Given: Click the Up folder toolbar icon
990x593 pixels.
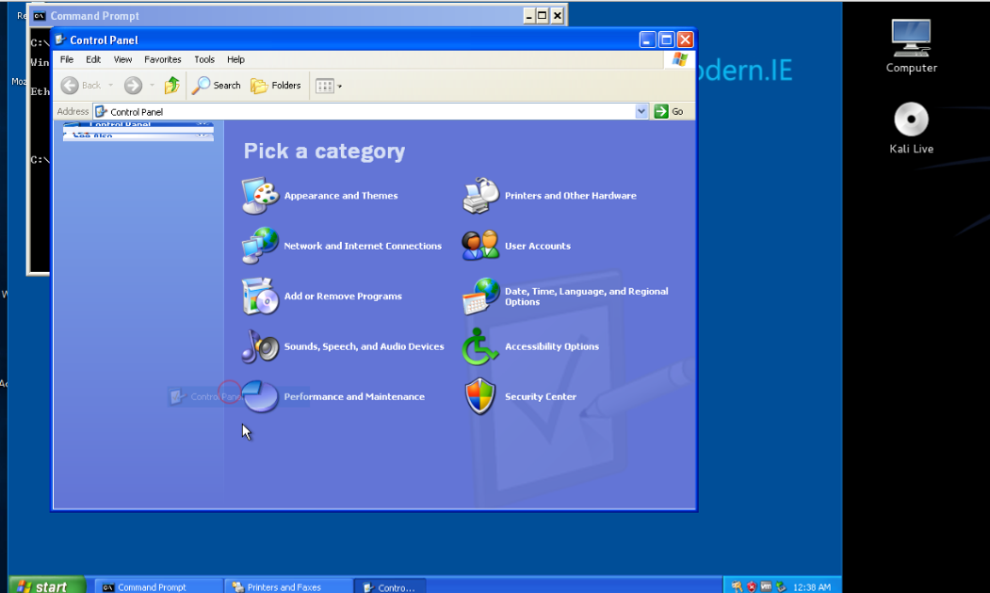Looking at the screenshot, I should click(x=171, y=86).
